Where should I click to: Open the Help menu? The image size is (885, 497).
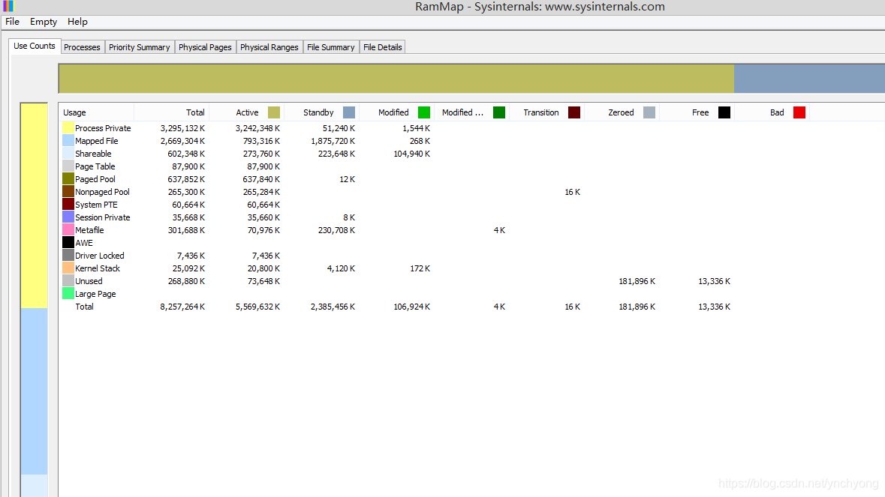(77, 22)
